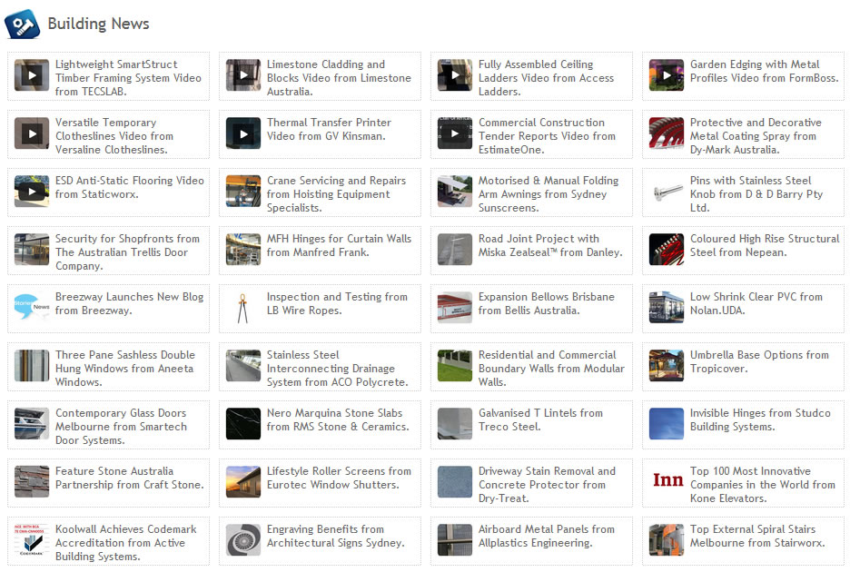Open the Motorised & Manual Folding Arm Awnings thumbnail
This screenshot has width=850, height=572.
455,192
